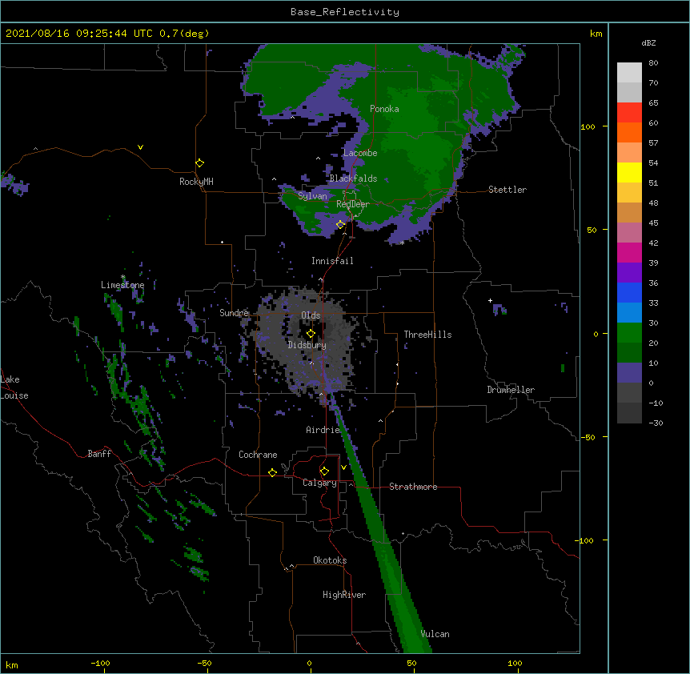
Task: Choose the light blue 30-33 dBZ swatch
Action: pyautogui.click(x=629, y=313)
